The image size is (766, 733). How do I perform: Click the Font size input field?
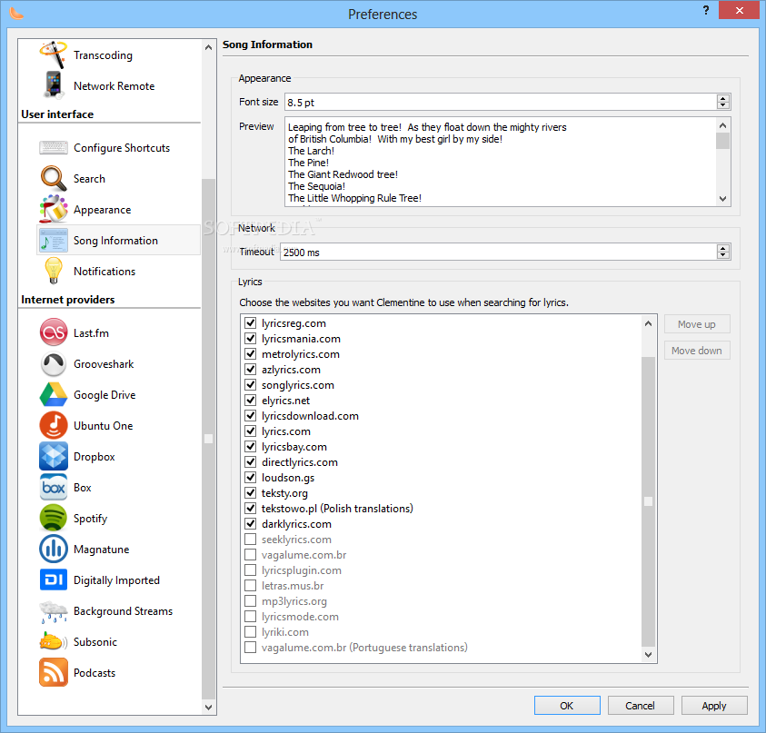point(501,102)
